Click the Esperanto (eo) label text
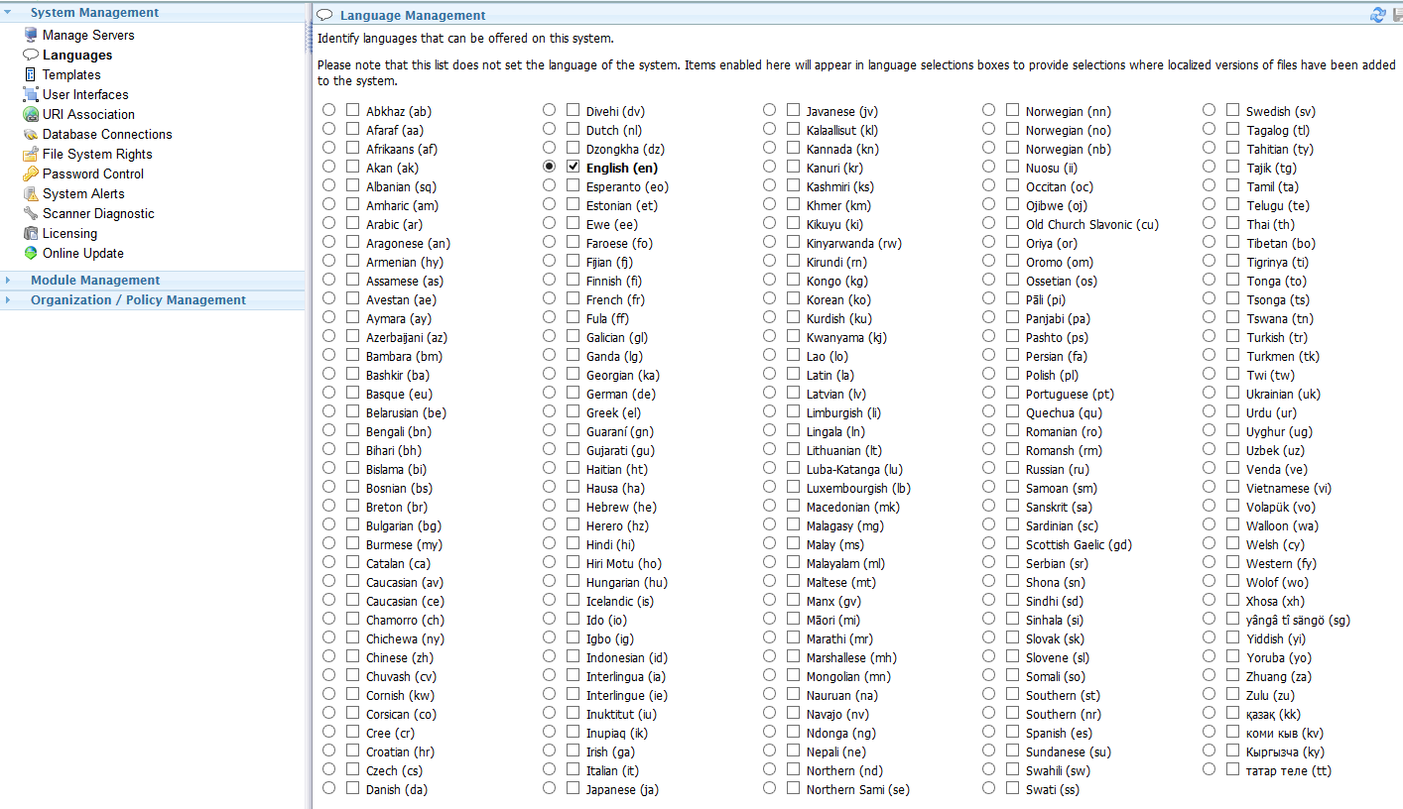The height and width of the screenshot is (809, 1403). point(627,187)
